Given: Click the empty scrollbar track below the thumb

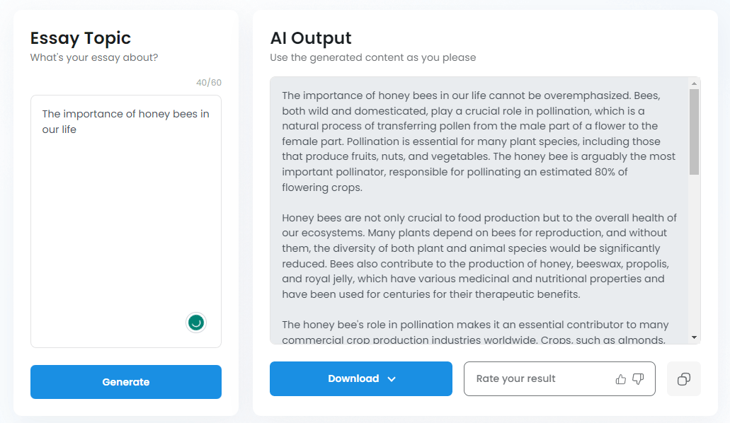Looking at the screenshot, I should tap(695, 255).
